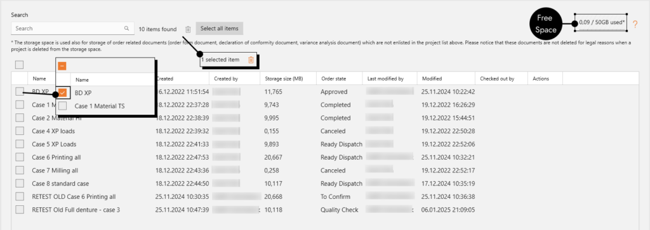Click the orange minus select-all box in callout
The width and height of the screenshot is (650, 230).
(x=62, y=66)
